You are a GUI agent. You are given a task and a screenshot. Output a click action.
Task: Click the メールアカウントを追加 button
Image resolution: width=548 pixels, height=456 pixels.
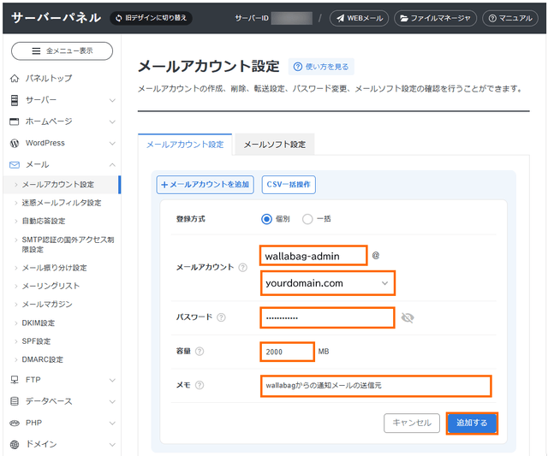point(205,184)
